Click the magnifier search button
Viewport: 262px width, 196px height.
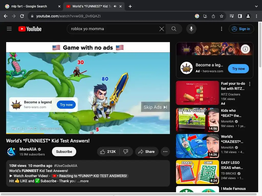(x=174, y=29)
